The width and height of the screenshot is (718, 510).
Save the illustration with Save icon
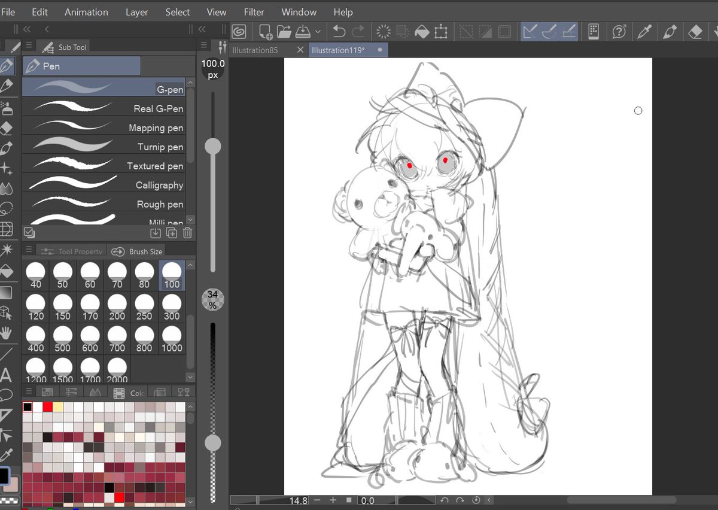(303, 31)
